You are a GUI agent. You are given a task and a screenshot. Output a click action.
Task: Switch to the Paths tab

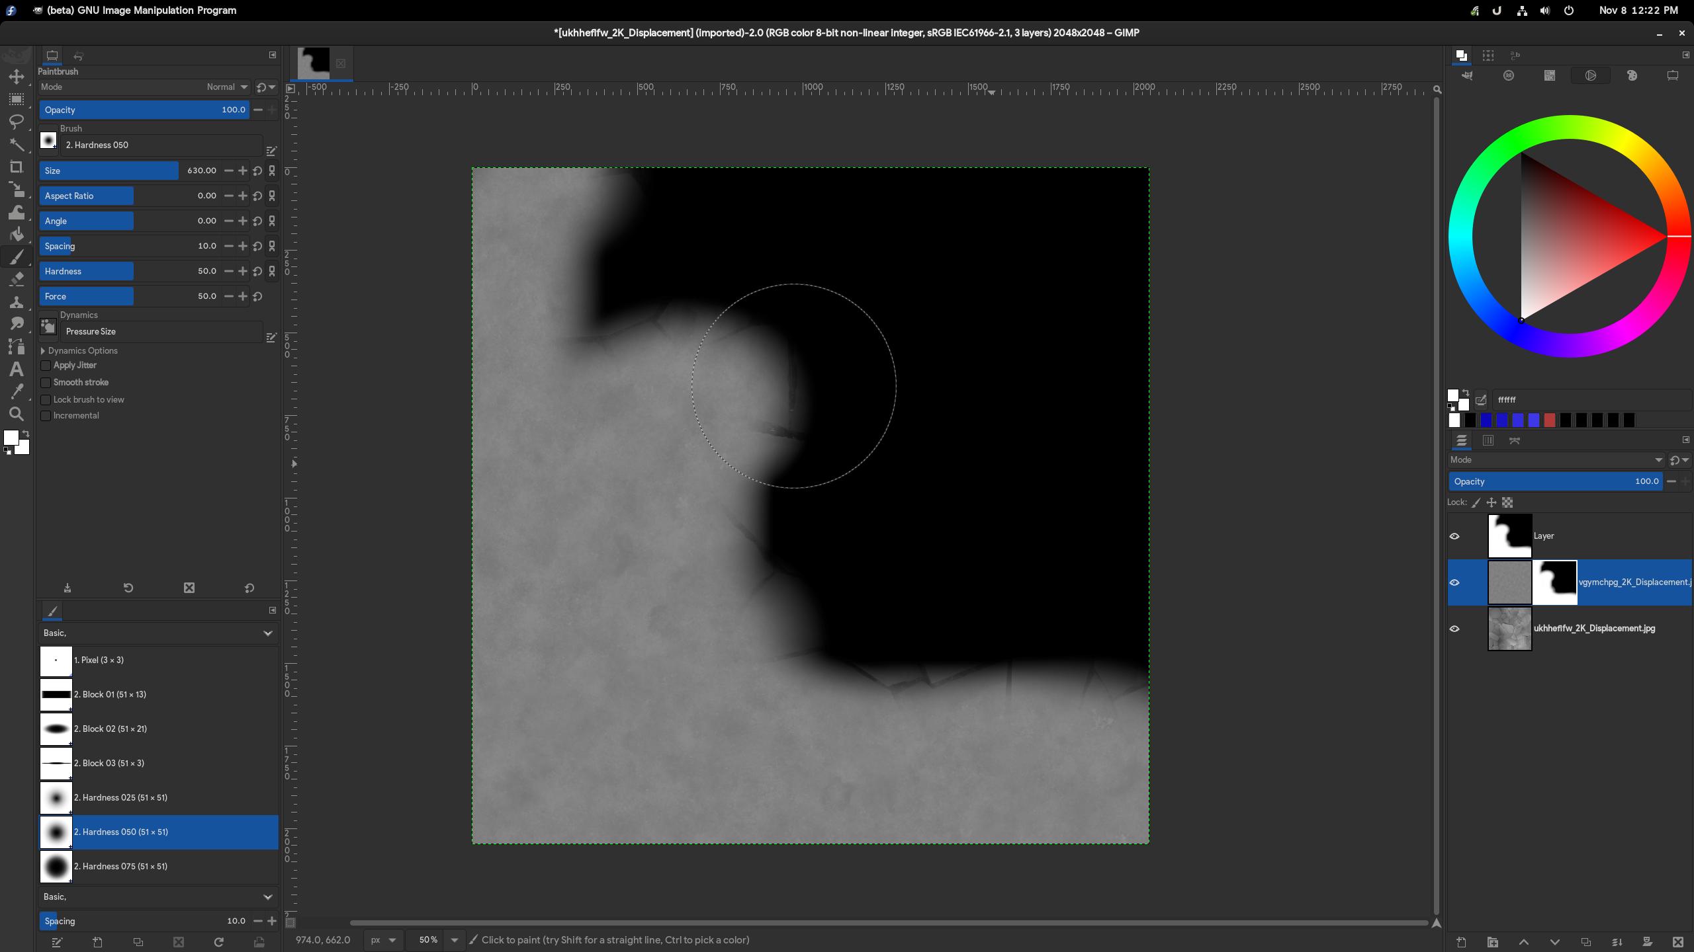point(1515,440)
